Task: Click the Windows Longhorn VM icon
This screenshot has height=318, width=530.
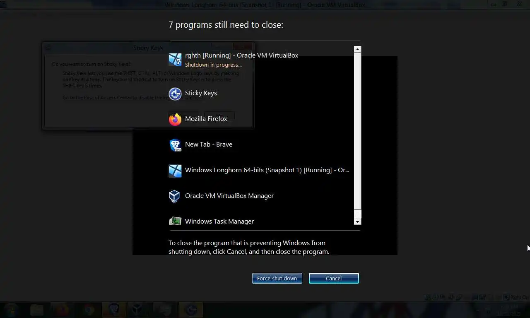Action: [175, 171]
